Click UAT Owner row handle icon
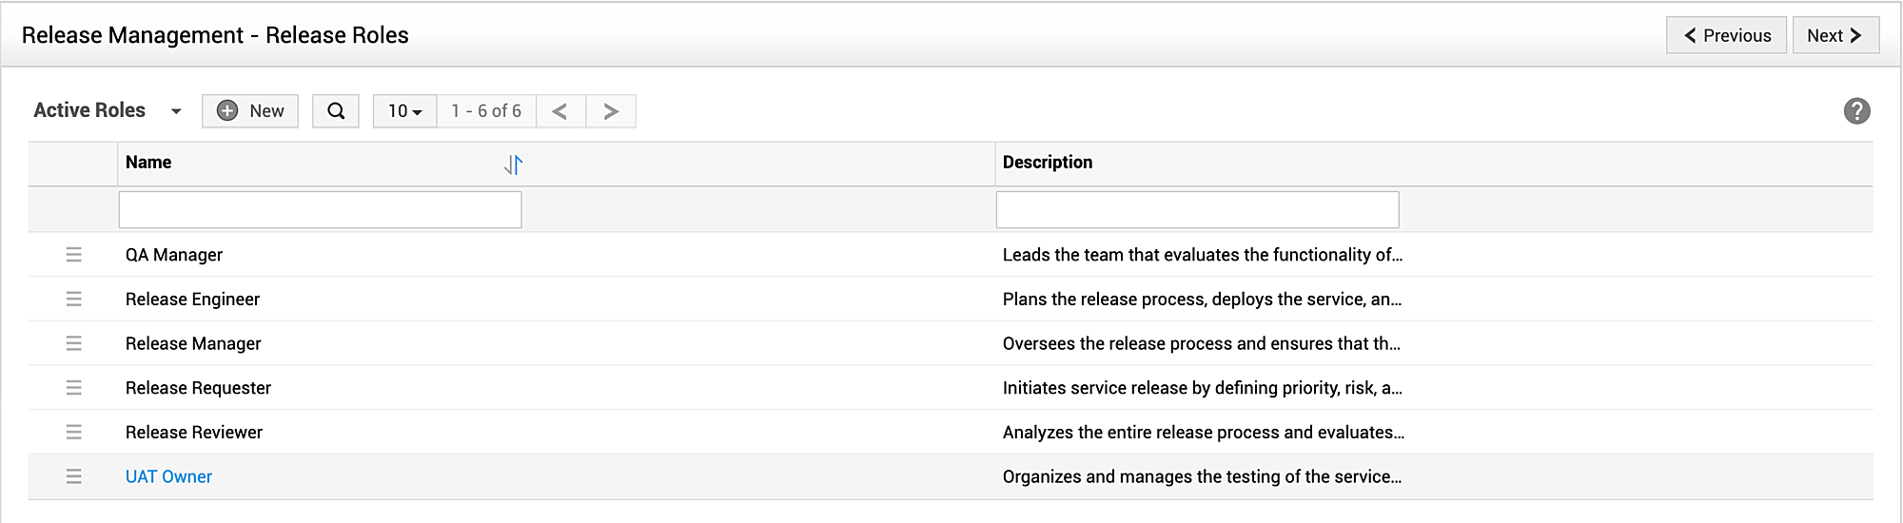Viewport: 1903px width, 523px height. click(x=73, y=476)
